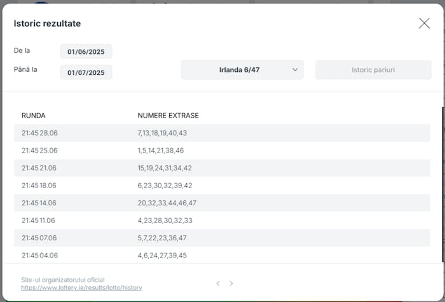Open the Irlanda 6/47 lottery dropdown
This screenshot has width=445, height=302.
point(242,70)
